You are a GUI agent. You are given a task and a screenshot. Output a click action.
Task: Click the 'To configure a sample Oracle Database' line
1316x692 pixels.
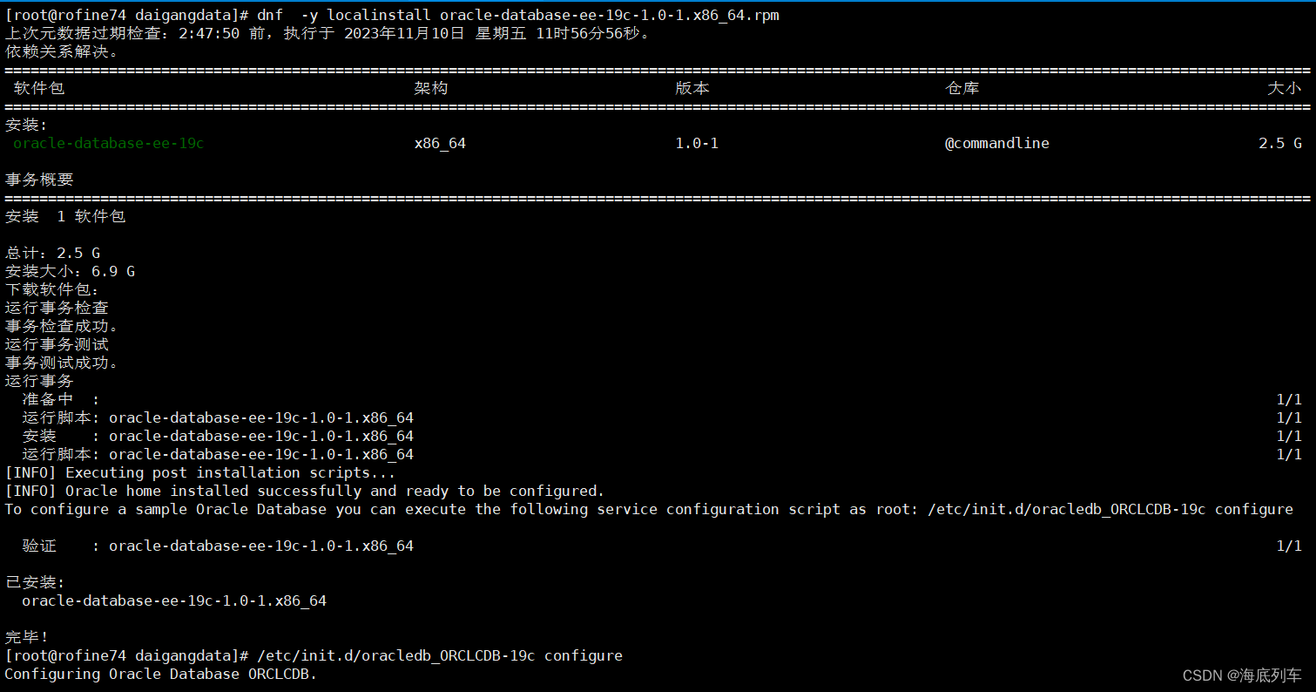(x=649, y=509)
